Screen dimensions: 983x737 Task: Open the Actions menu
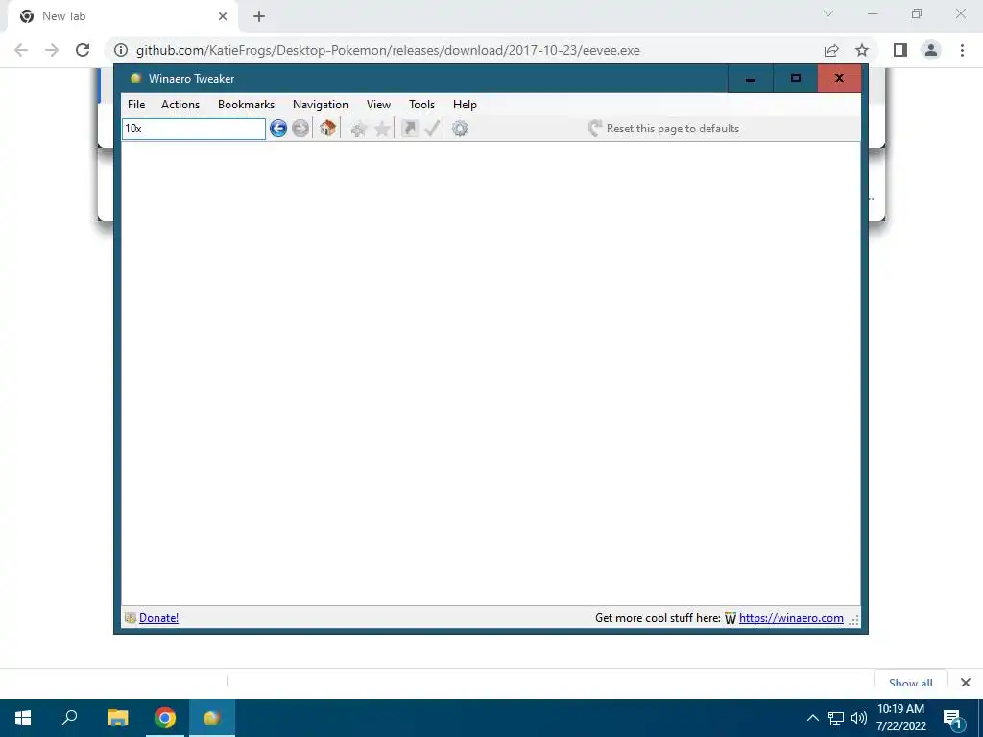(x=180, y=105)
